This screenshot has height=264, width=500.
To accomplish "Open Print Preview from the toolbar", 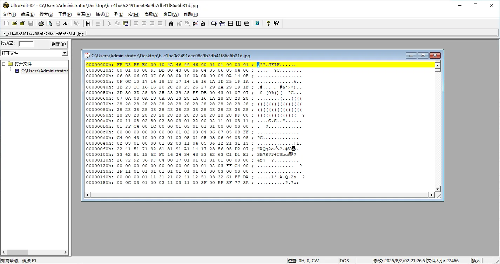I will 49,23.
